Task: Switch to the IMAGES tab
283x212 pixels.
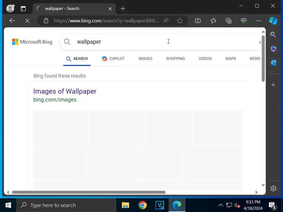Action: (x=145, y=59)
